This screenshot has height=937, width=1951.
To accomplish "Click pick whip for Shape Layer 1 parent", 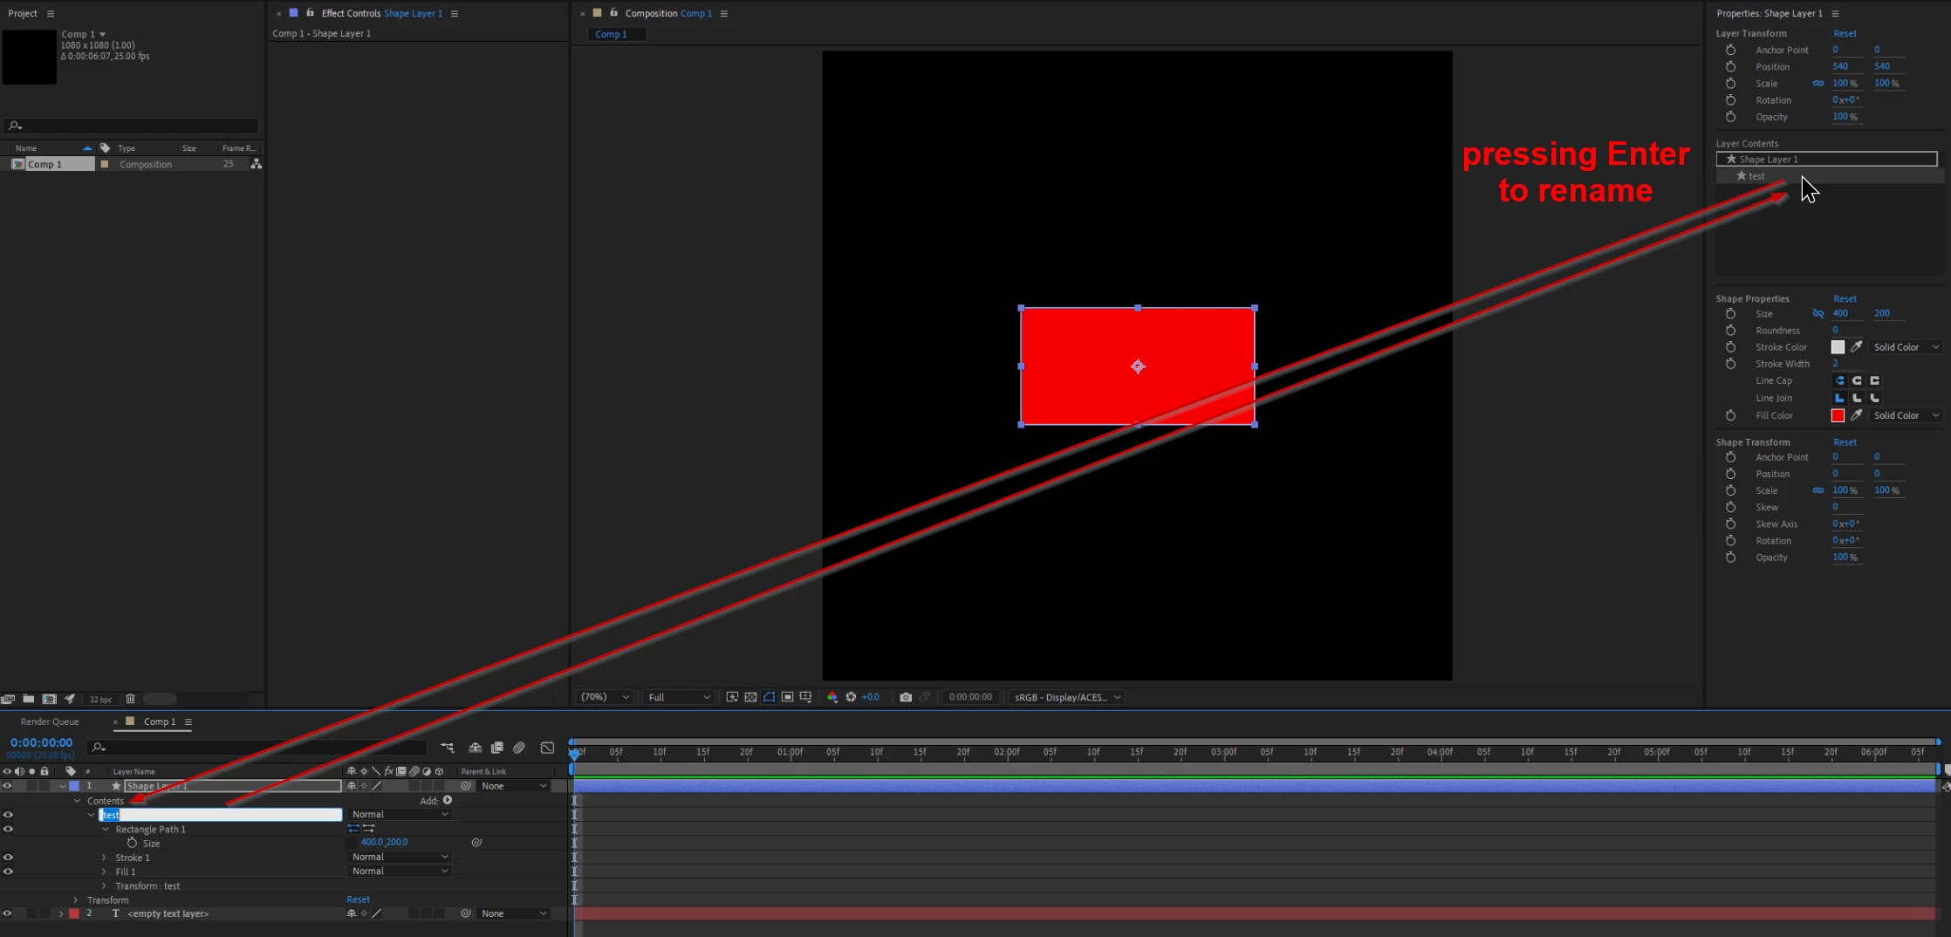I will [x=466, y=786].
